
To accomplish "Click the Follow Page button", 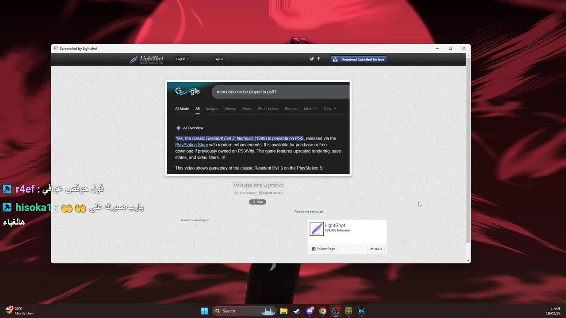I will (x=324, y=249).
